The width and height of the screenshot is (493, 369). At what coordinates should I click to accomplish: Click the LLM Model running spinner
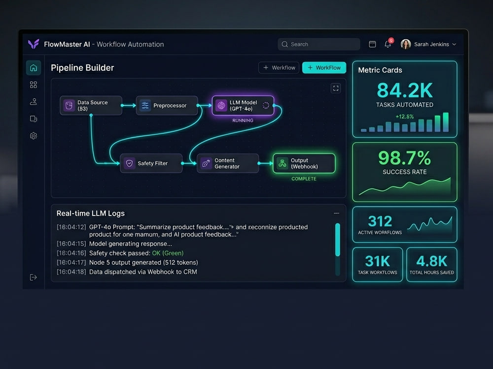click(x=266, y=105)
